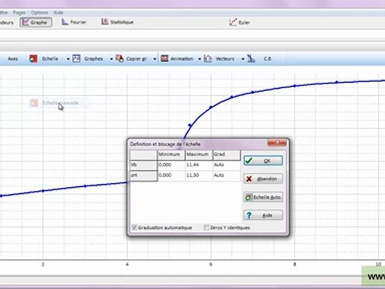Click the Vecteurs toolbar icon

tap(208, 59)
